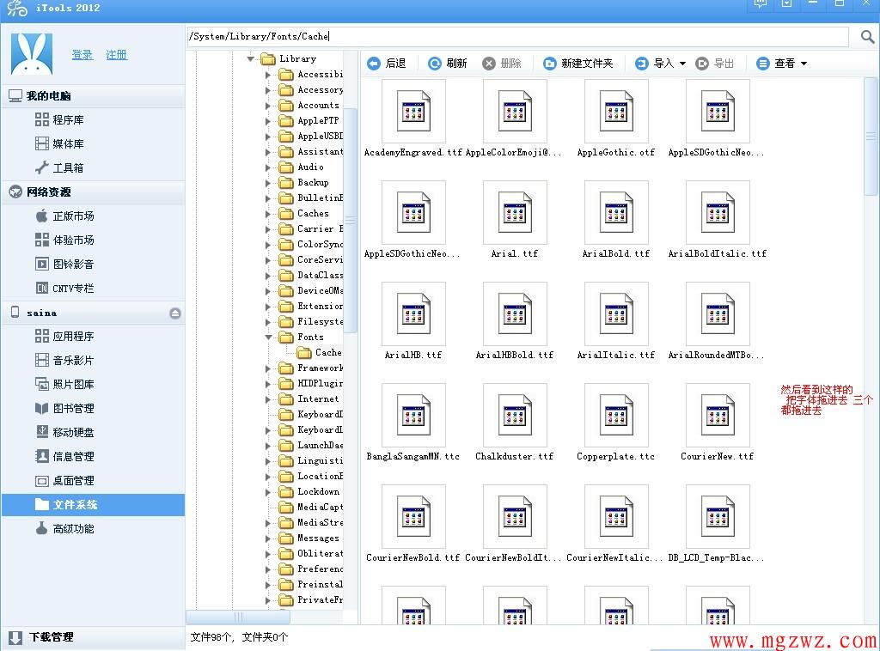Select file Copperplate.ttc

coord(616,423)
